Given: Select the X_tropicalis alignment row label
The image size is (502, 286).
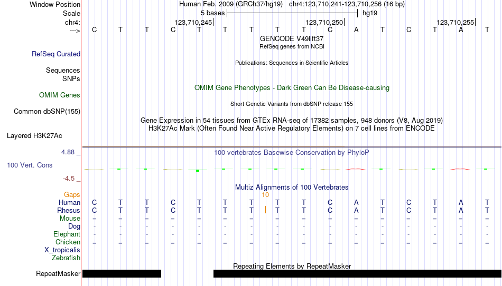Looking at the screenshot, I should pos(62,250).
